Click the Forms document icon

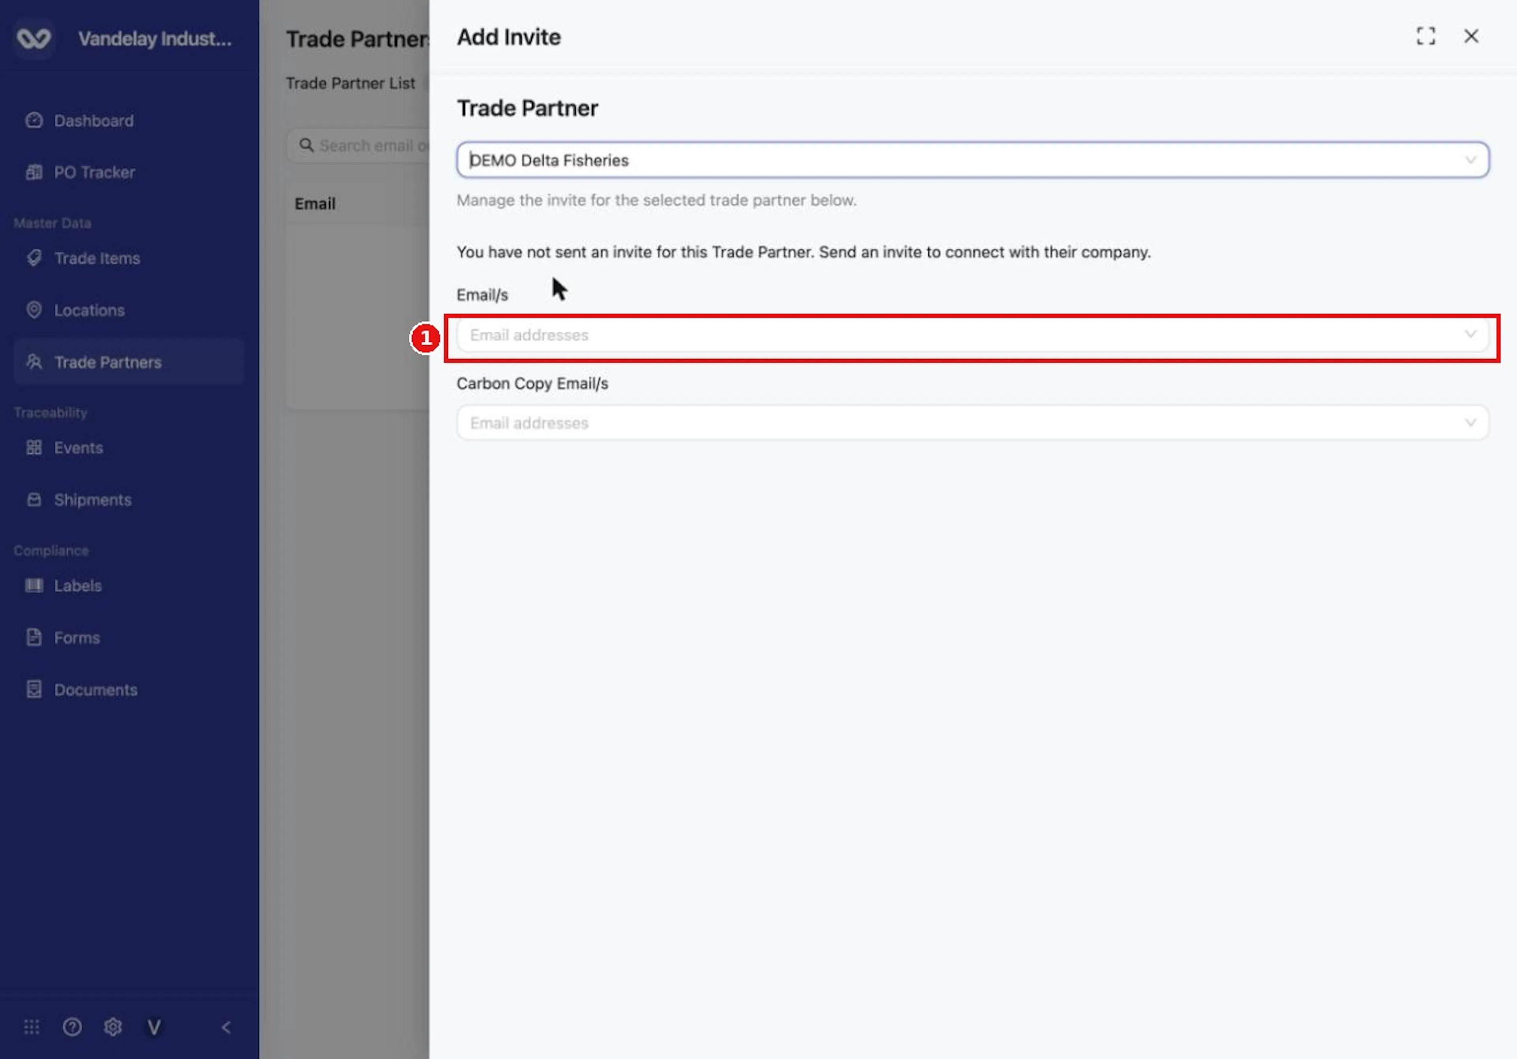pos(34,637)
